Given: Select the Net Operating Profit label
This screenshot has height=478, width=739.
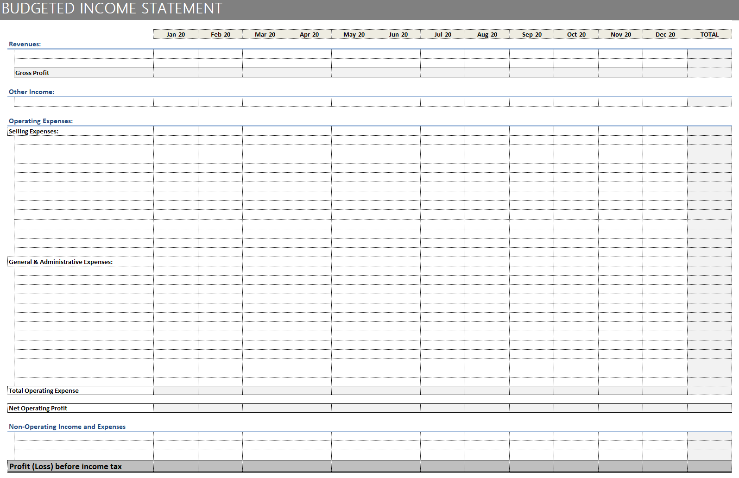Looking at the screenshot, I should coord(38,408).
